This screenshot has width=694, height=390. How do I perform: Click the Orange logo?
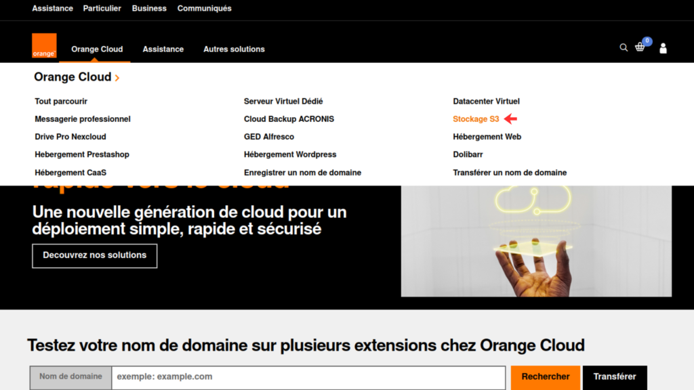point(44,45)
